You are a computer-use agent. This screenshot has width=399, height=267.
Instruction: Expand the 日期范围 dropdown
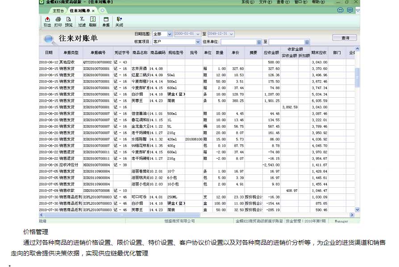pyautogui.click(x=170, y=34)
